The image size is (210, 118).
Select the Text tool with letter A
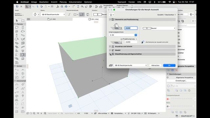coord(23,92)
